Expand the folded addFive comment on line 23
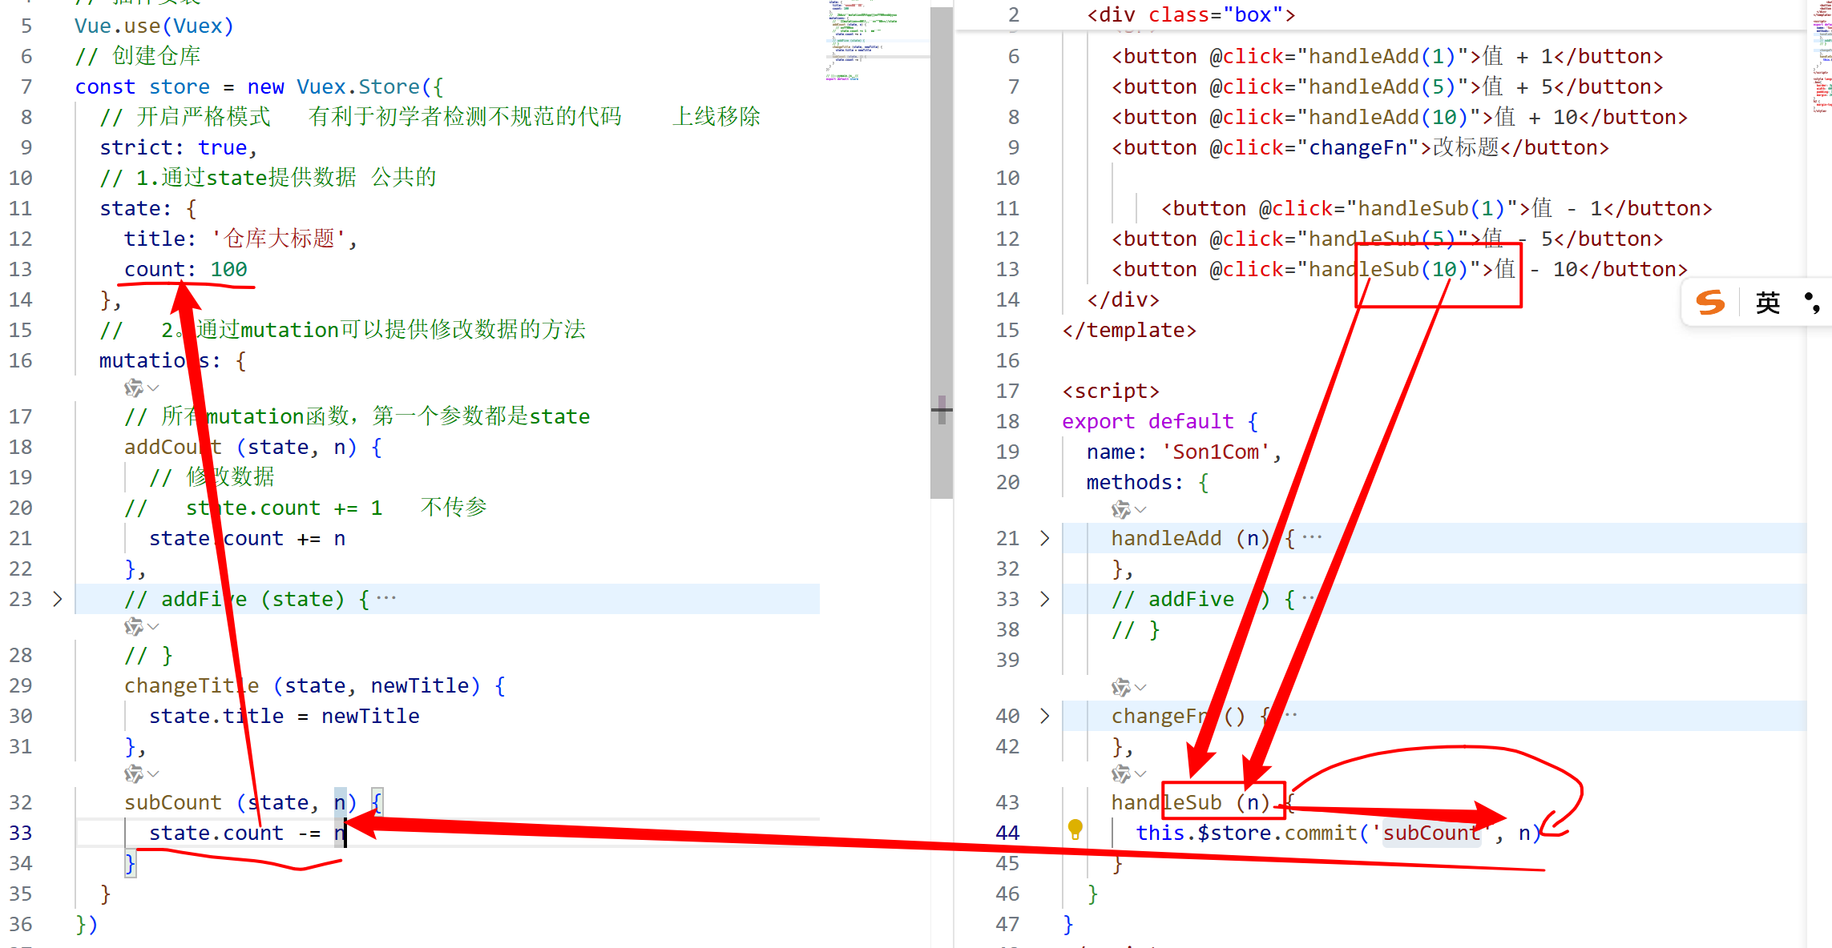This screenshot has width=1832, height=948. tap(57, 599)
